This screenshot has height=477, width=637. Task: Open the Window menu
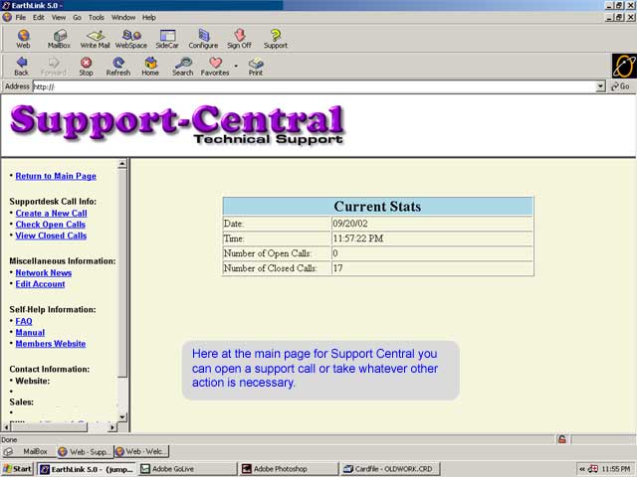(123, 17)
